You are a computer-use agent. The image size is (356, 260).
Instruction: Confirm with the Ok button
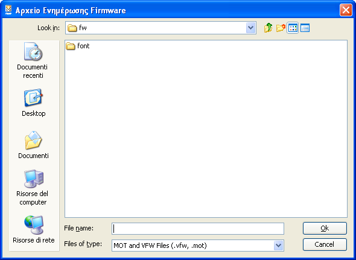325,228
